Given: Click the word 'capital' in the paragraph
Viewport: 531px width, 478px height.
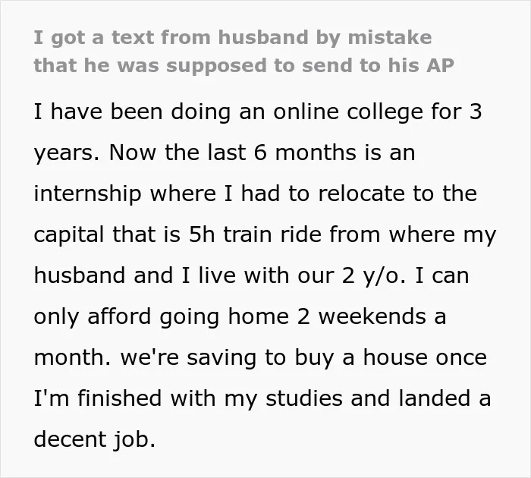Looking at the screenshot, I should coord(69,235).
